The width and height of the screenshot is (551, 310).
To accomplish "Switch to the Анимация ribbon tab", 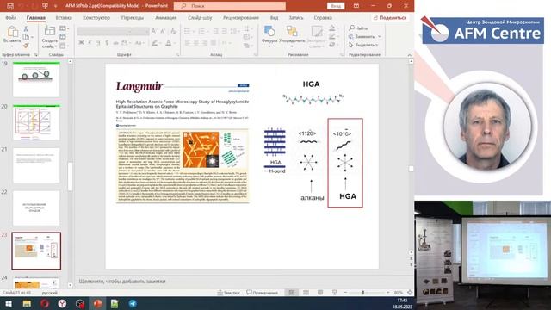I will pos(166,17).
